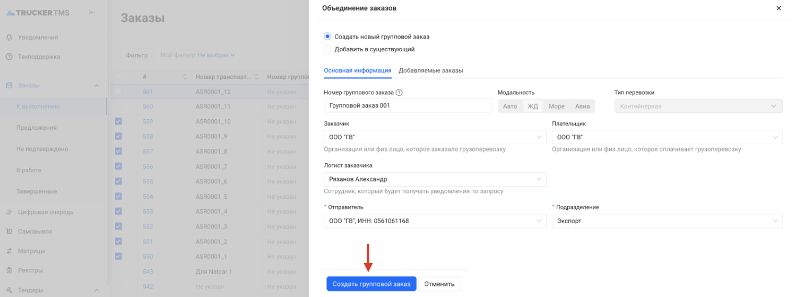Choose the Море modality option

(x=556, y=106)
